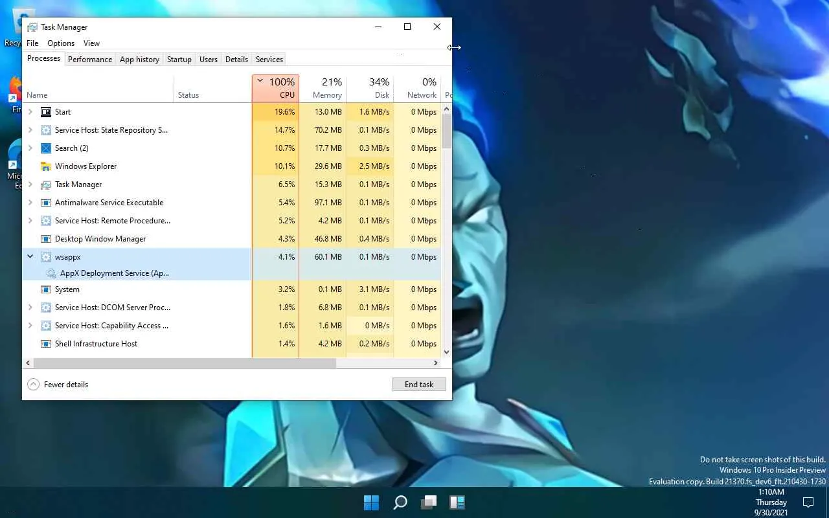Sort processes by the Name column header

pos(98,89)
